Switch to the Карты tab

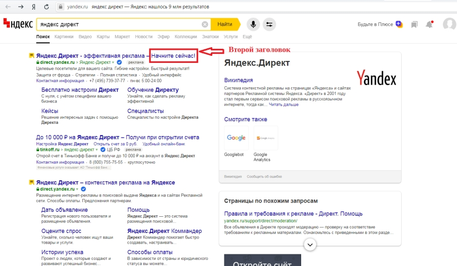[103, 37]
